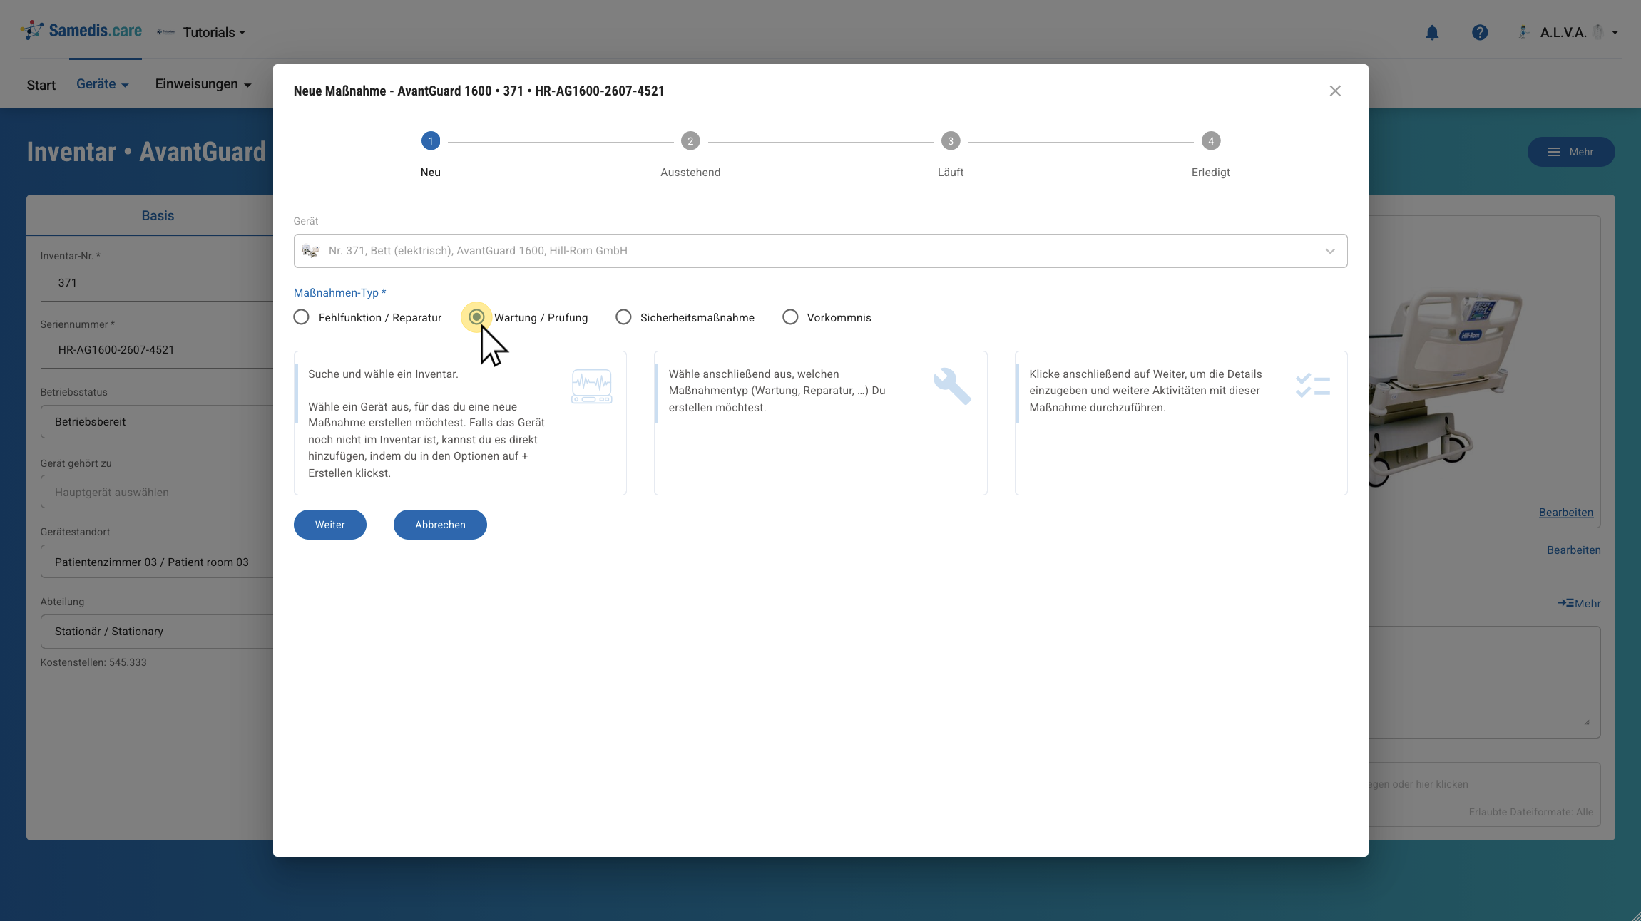Viewport: 1641px width, 921px height.
Task: Click Hauptgerät auswählen field
Action: (x=157, y=493)
